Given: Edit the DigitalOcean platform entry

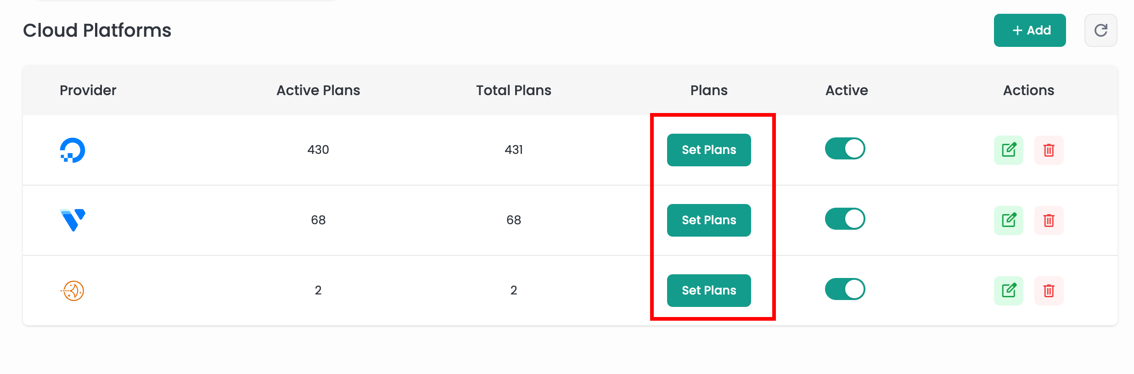Looking at the screenshot, I should [x=1008, y=150].
